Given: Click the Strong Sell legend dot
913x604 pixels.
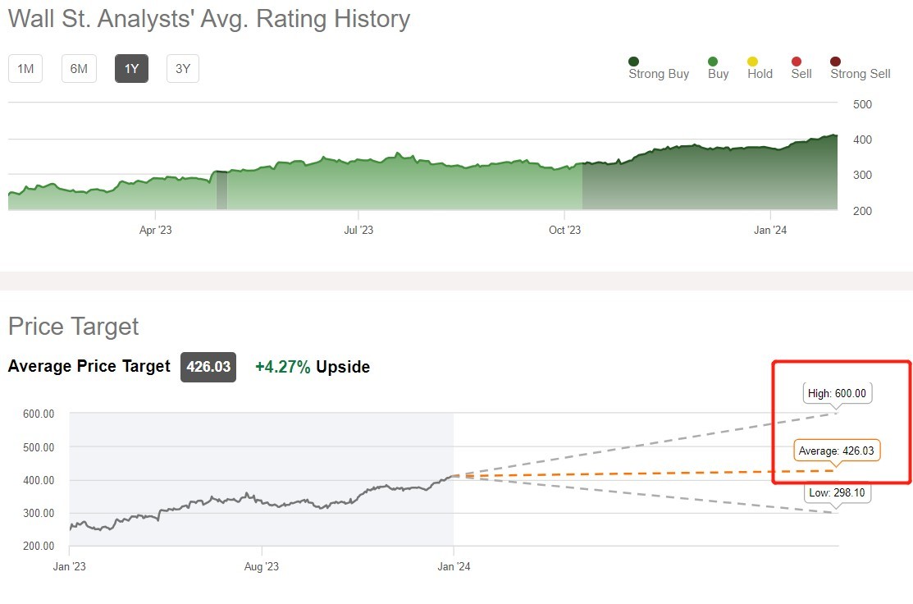Looking at the screenshot, I should [x=836, y=62].
